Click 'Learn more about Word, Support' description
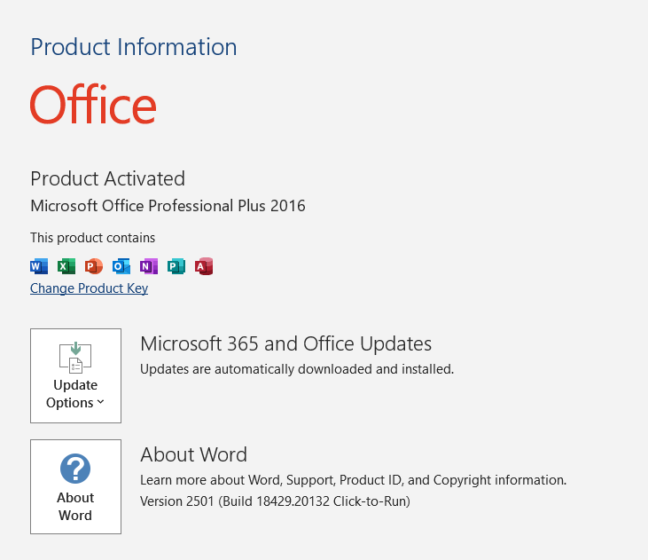The image size is (648, 560). point(354,480)
